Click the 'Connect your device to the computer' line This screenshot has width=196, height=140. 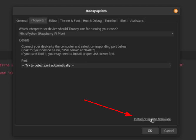click(74, 46)
